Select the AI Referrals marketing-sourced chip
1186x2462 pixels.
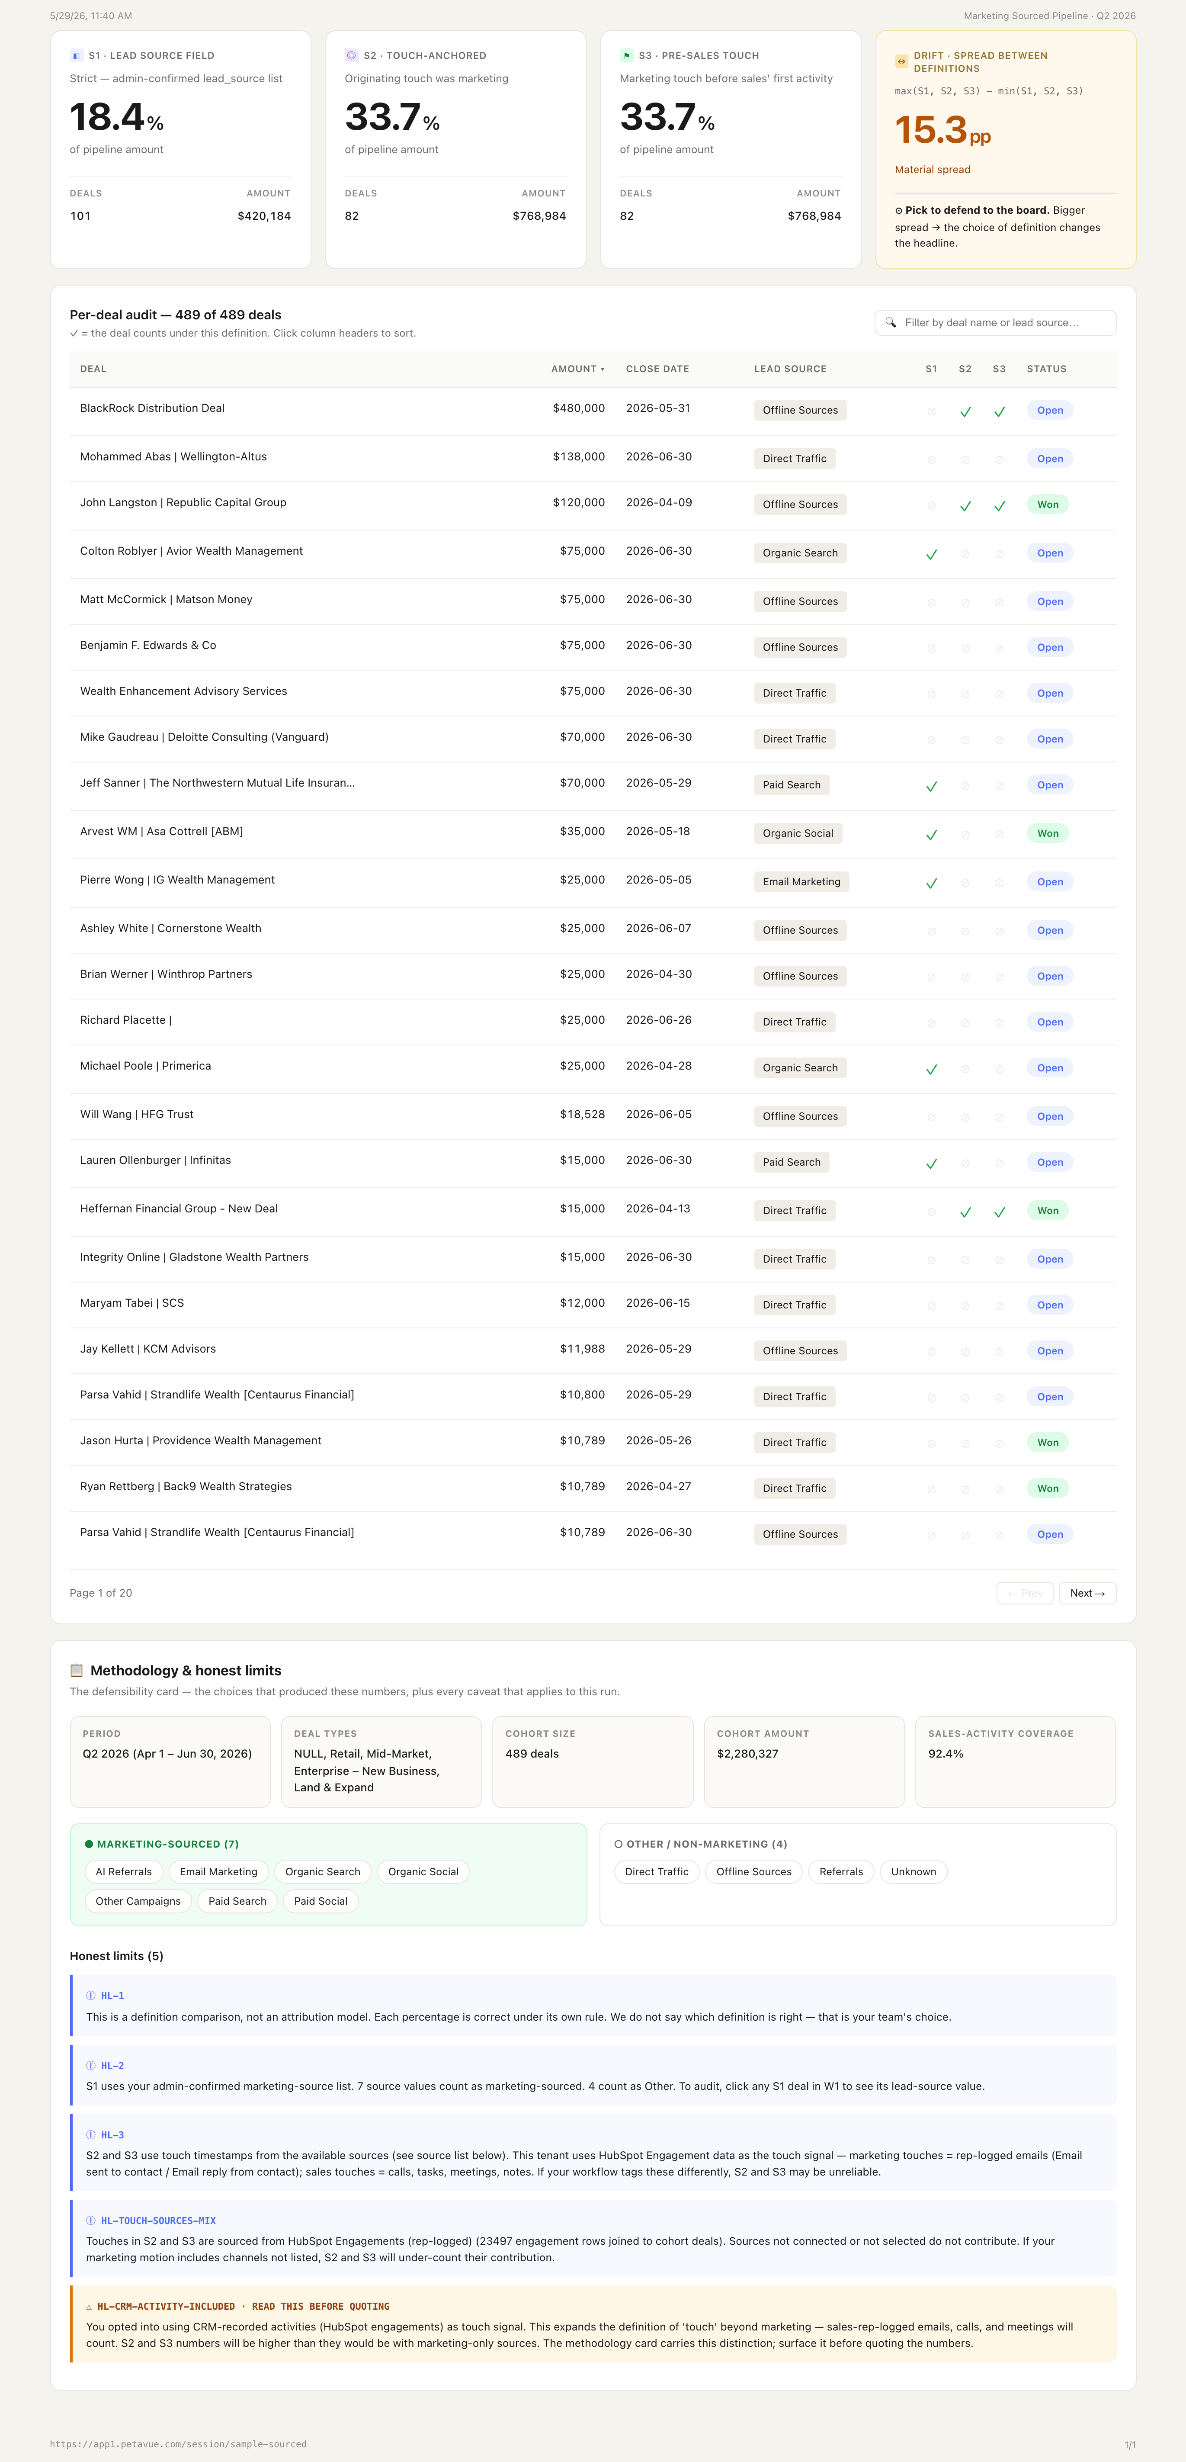123,1872
